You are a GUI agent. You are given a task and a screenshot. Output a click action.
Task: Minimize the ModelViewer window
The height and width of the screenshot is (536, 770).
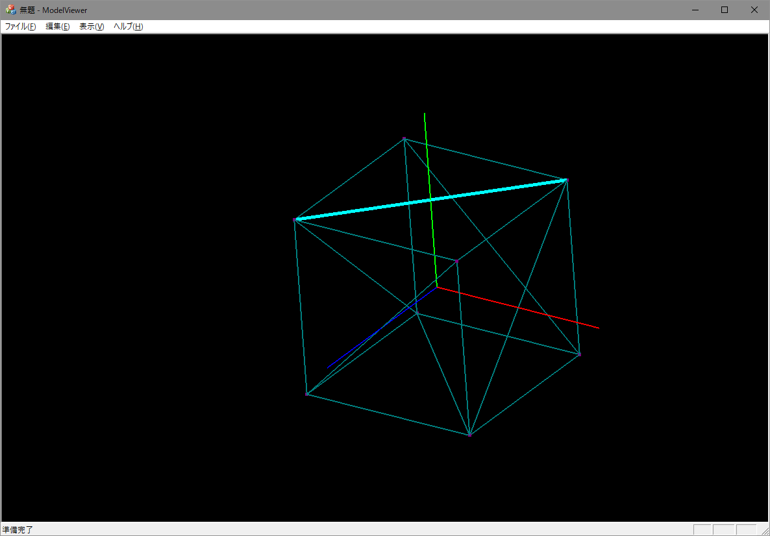click(695, 10)
